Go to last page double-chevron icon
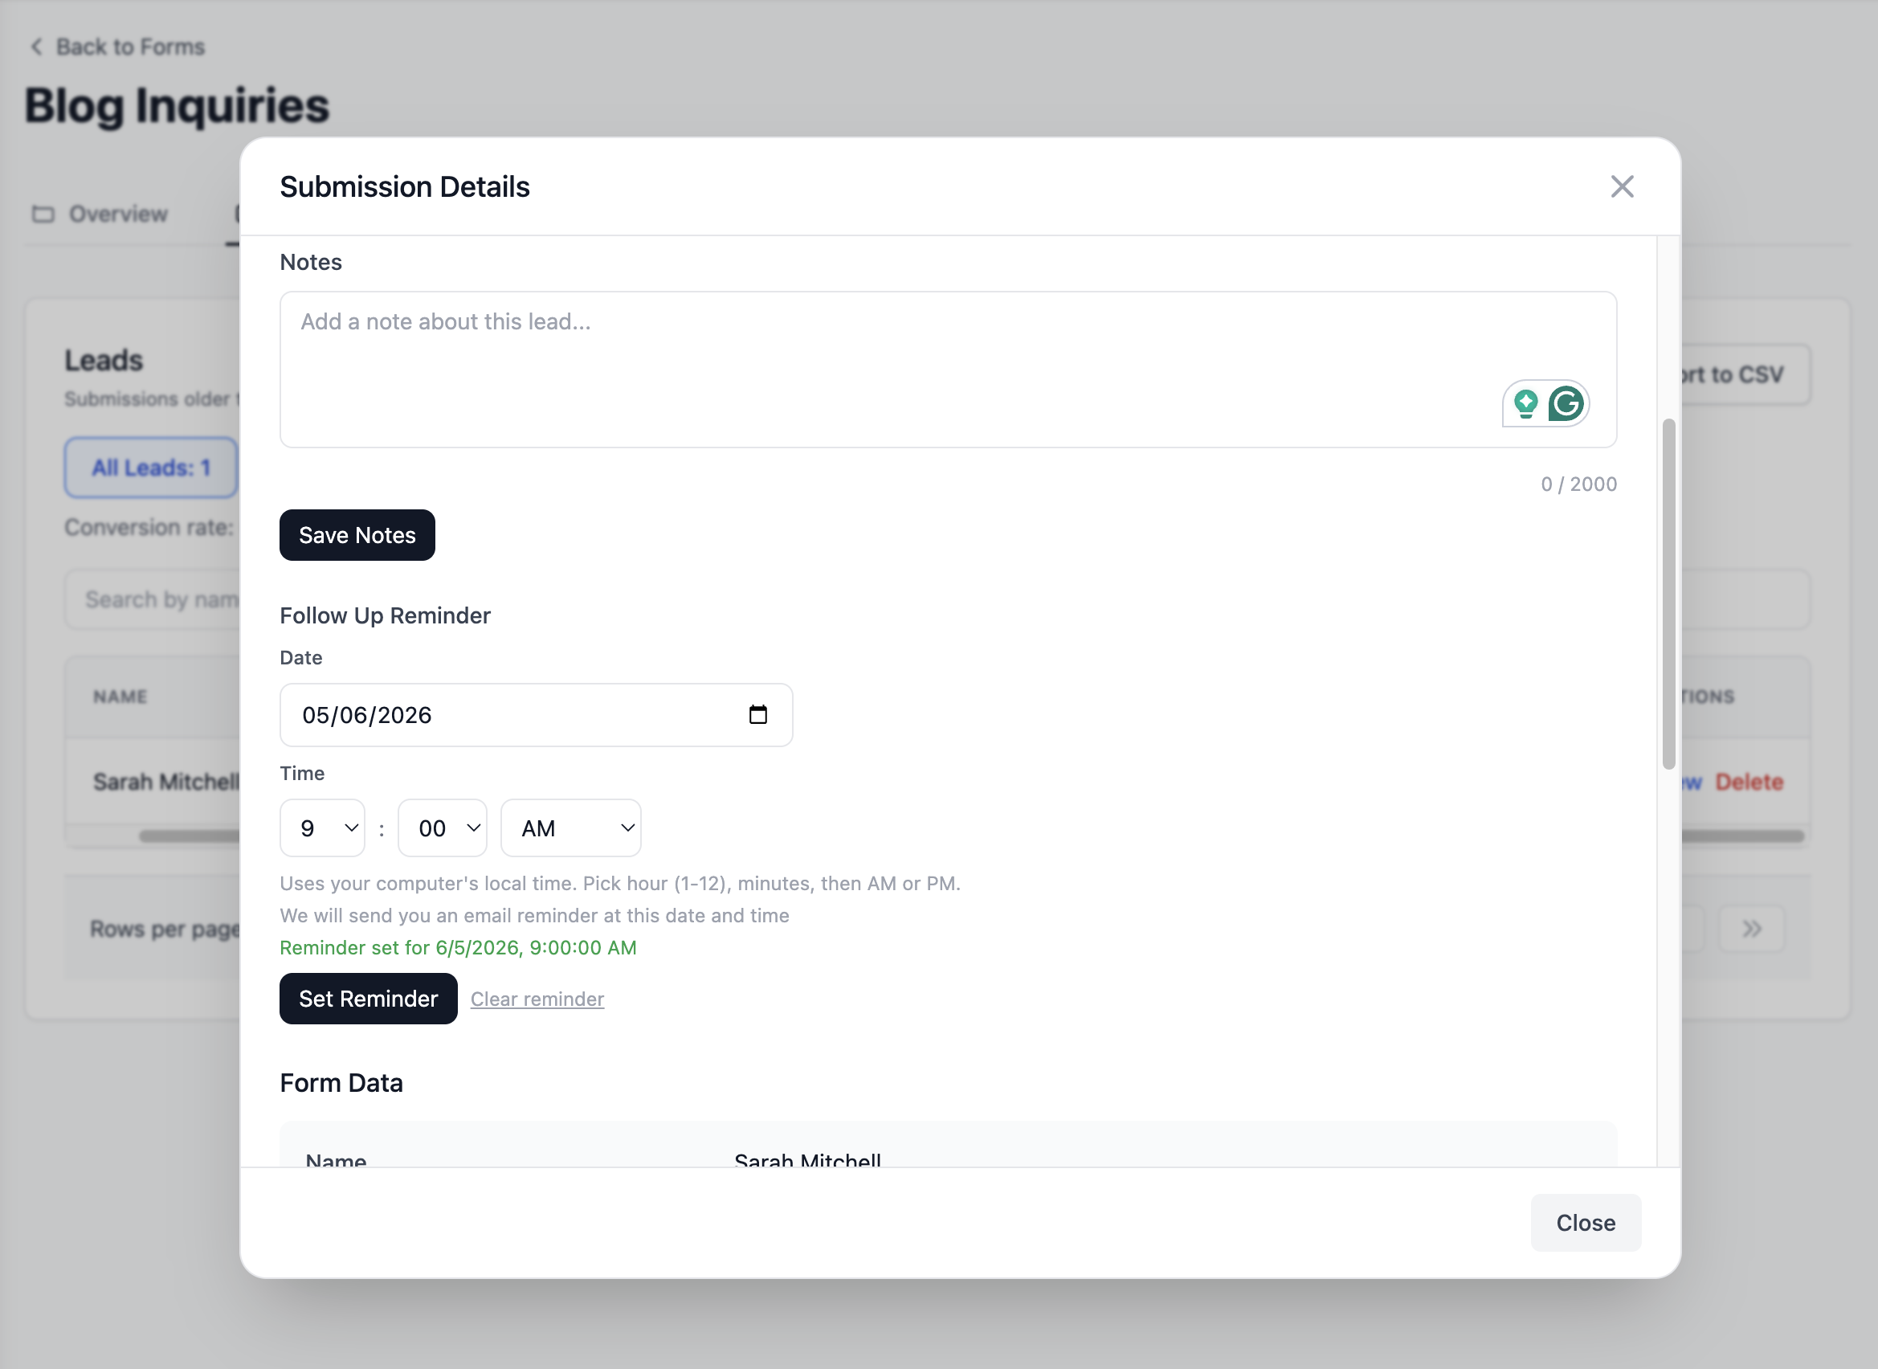Screen dimensions: 1878x1369 [1751, 928]
